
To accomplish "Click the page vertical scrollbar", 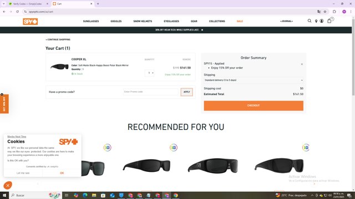I will pos(353,57).
